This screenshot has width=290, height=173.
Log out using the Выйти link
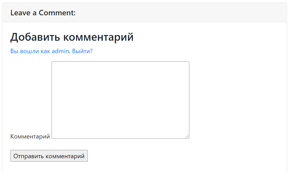[x=82, y=51]
